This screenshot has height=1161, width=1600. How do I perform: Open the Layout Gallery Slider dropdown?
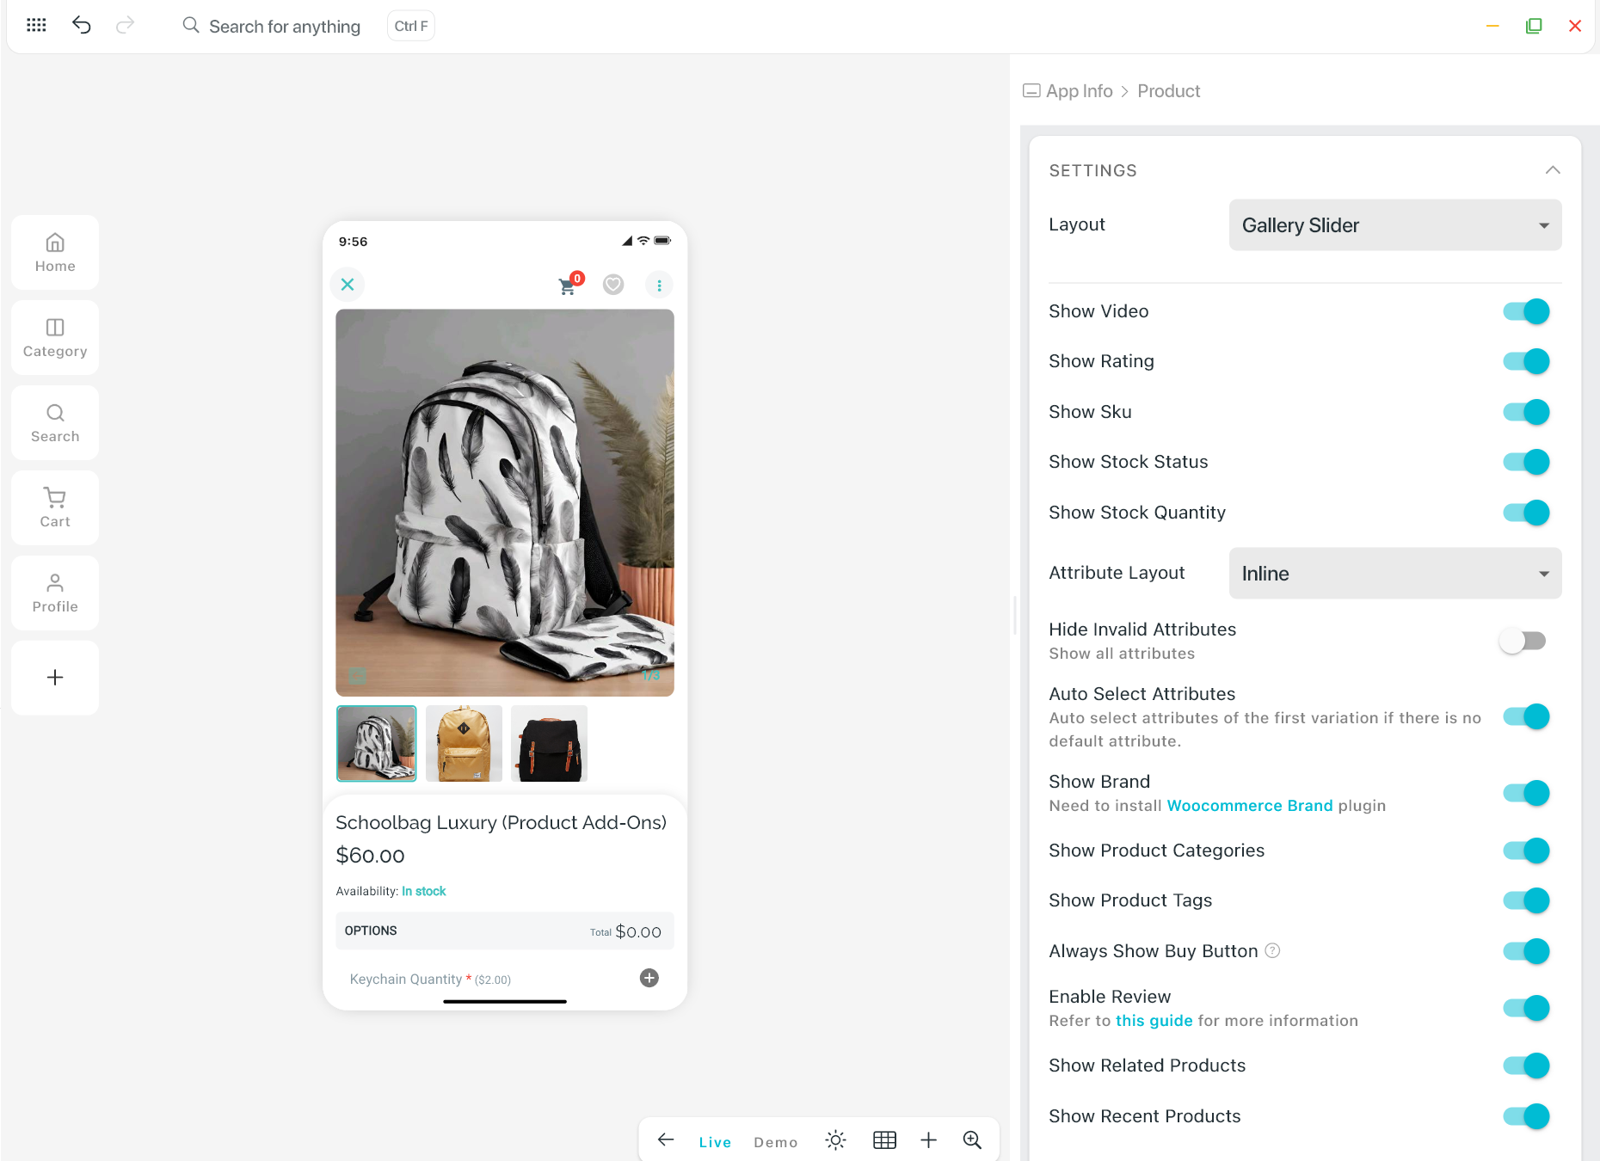pyautogui.click(x=1394, y=225)
